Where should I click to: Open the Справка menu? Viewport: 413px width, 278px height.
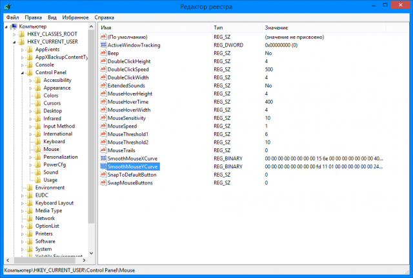105,17
